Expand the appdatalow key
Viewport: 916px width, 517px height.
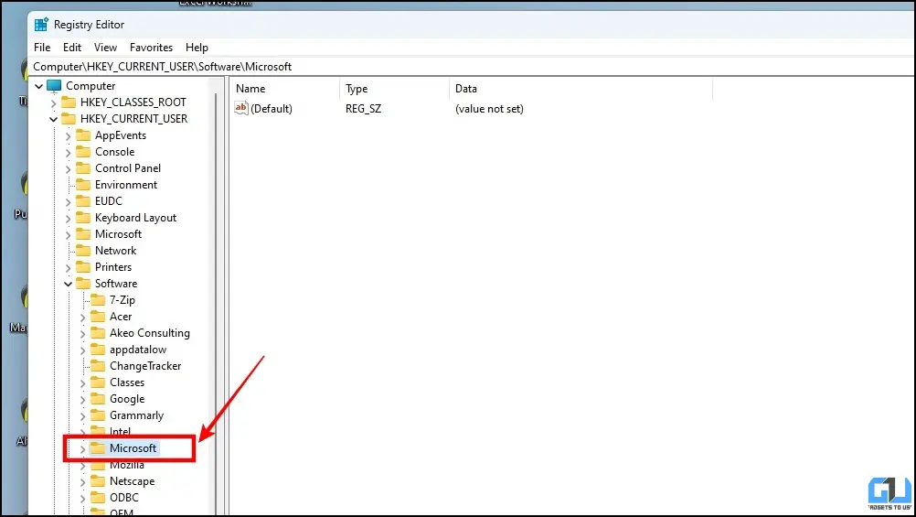click(82, 350)
